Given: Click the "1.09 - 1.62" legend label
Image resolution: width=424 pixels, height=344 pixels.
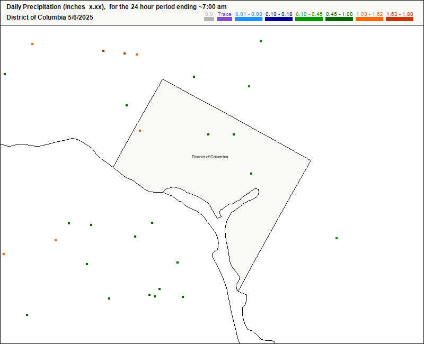Looking at the screenshot, I should point(369,14).
